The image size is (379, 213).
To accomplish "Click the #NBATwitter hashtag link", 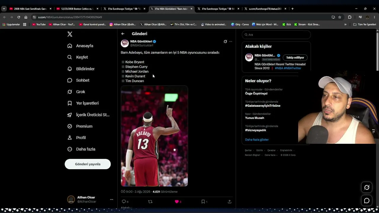I will [x=293, y=68].
